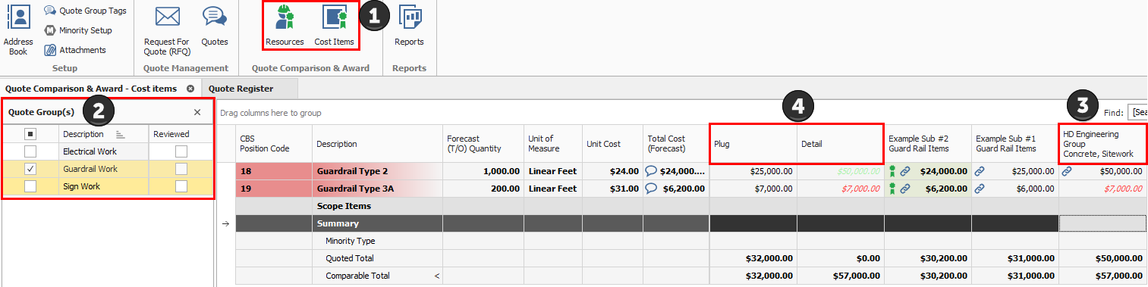The image size is (1148, 287).
Task: Open Attachments from Setup group
Action: tap(74, 50)
